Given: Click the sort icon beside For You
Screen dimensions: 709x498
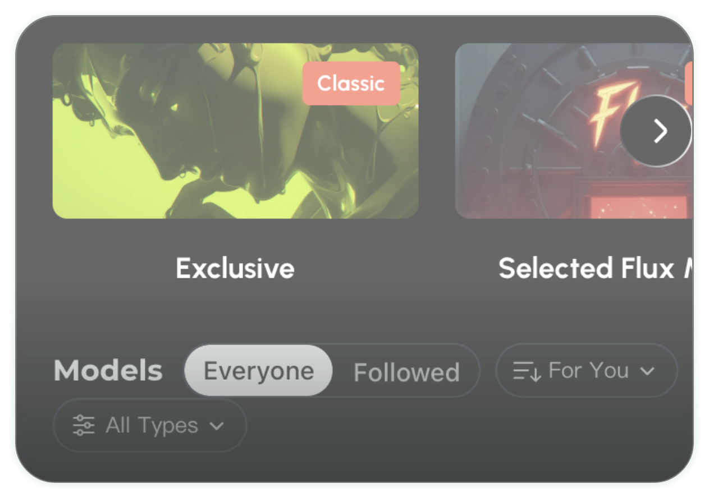Looking at the screenshot, I should (527, 371).
